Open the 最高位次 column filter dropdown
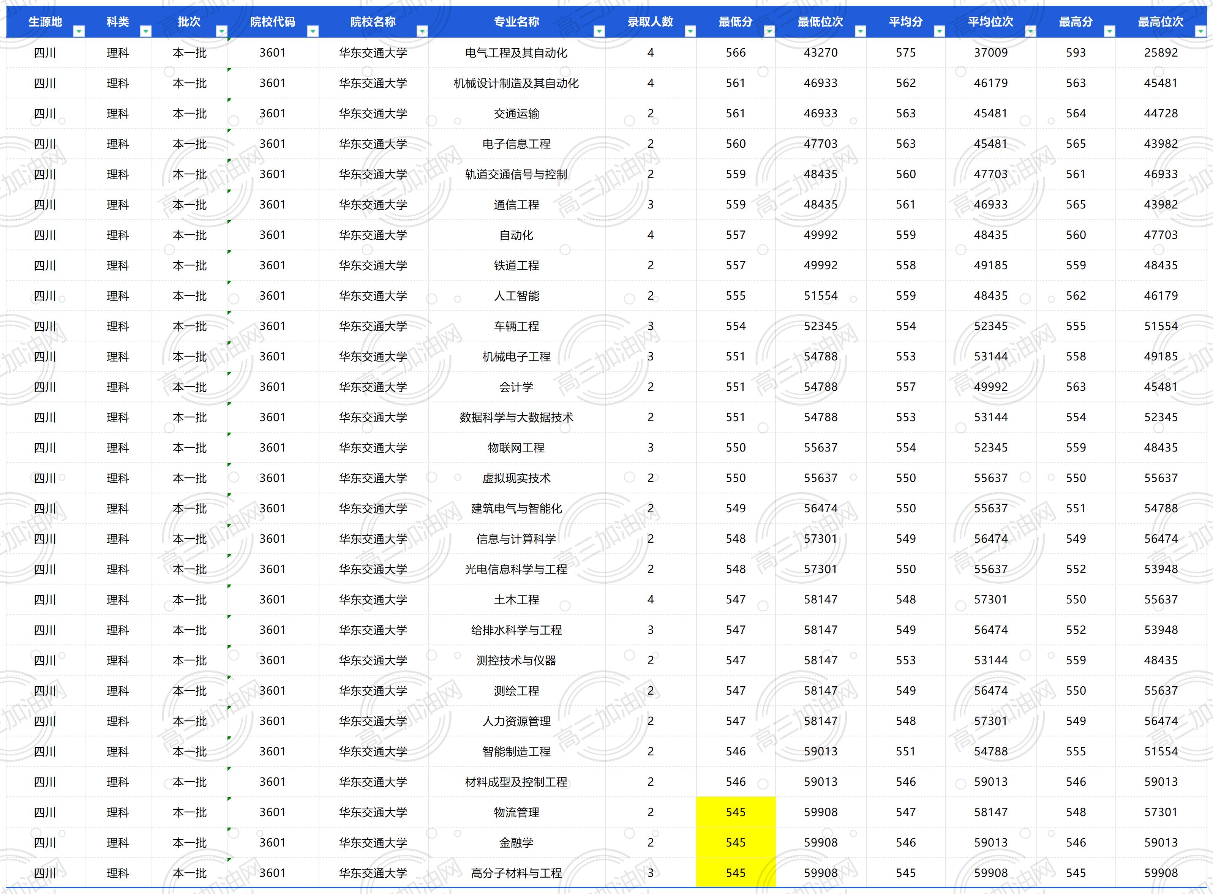The image size is (1213, 894). [1200, 32]
